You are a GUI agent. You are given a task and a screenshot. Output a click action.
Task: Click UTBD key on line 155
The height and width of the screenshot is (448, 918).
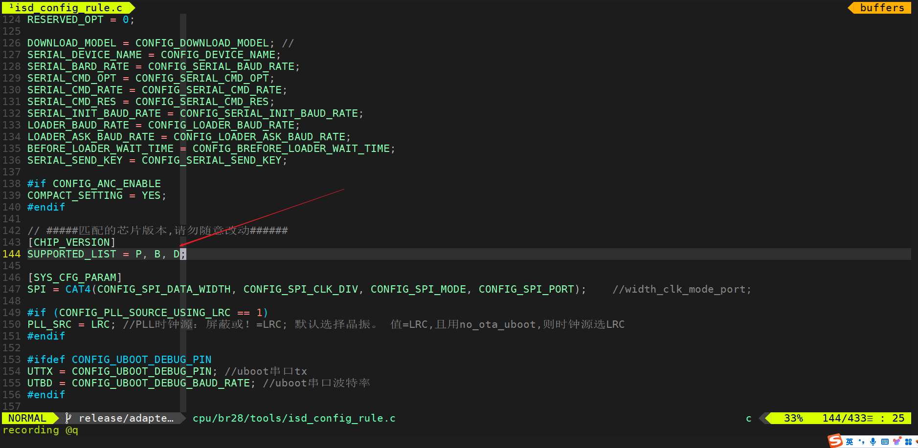[40, 383]
